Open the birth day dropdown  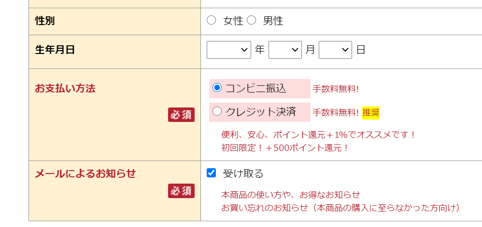335,50
